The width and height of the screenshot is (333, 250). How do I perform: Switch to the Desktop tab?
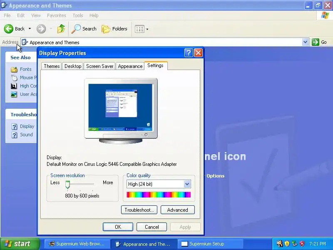click(73, 66)
